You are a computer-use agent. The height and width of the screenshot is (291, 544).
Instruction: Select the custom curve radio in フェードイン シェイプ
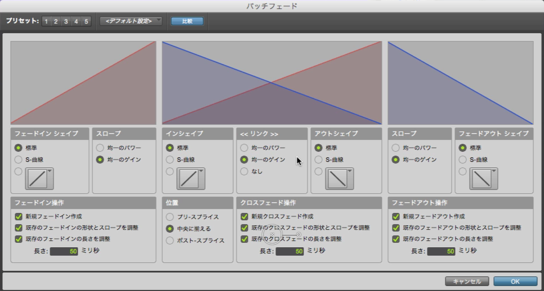(x=19, y=171)
